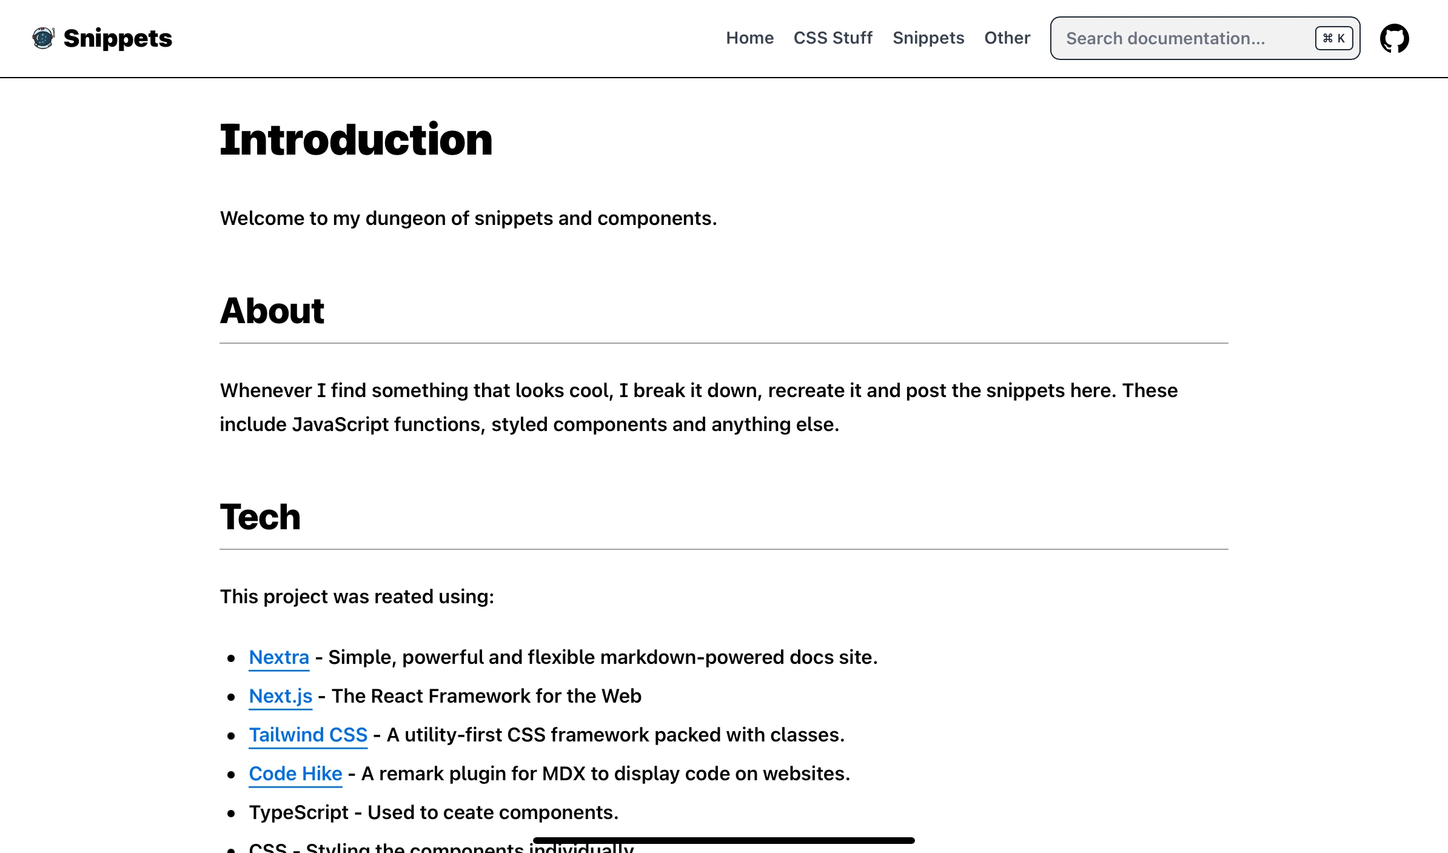Viewport: 1448px width, 853px height.
Task: Click the TypeScript list item text
Action: pos(434,812)
